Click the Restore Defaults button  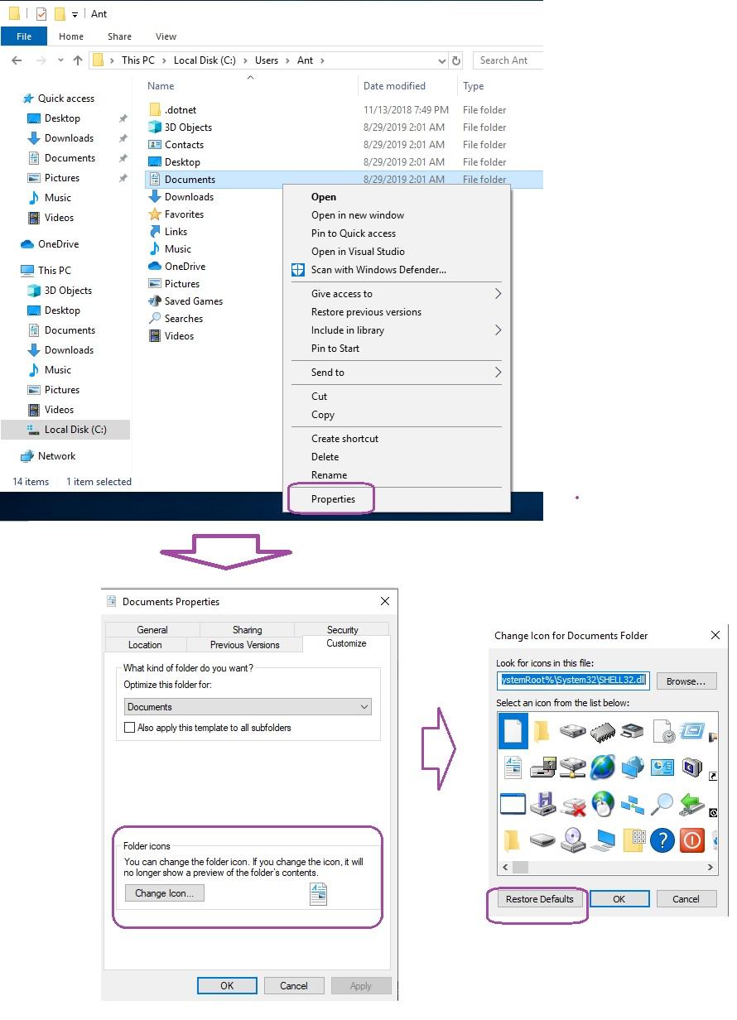point(539,899)
